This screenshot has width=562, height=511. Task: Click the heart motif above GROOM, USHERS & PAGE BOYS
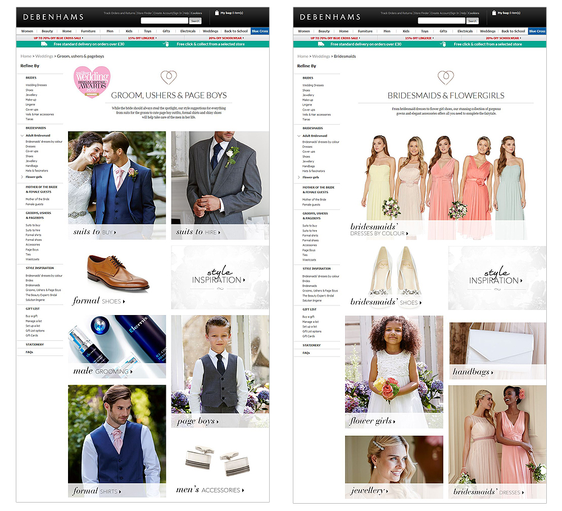click(x=169, y=78)
